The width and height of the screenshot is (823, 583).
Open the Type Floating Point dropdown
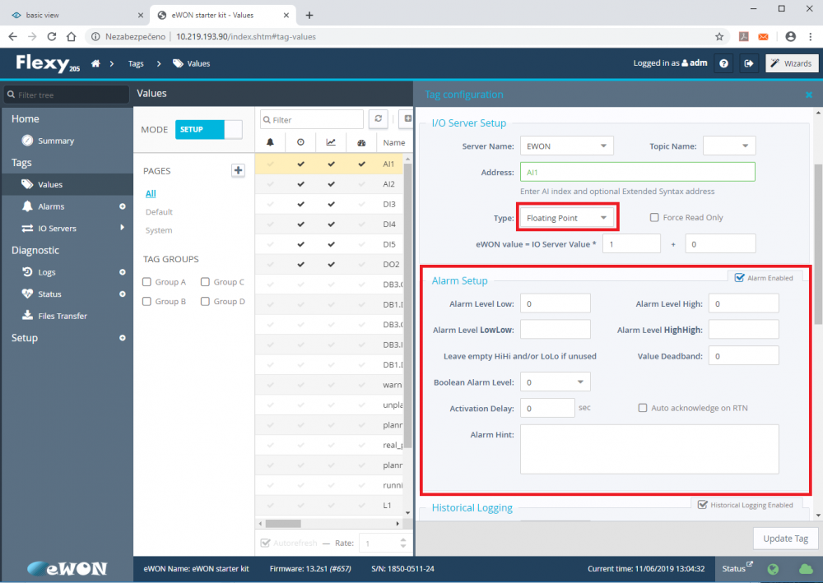567,218
